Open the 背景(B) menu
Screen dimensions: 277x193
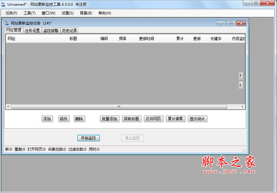pyautogui.click(x=86, y=13)
